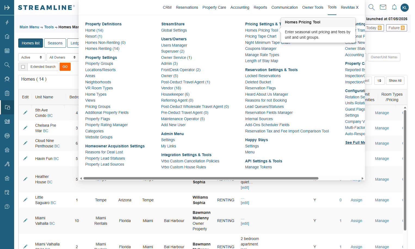Click Main Menu breadcrumb link
The width and height of the screenshot is (415, 249).
[x=29, y=27]
